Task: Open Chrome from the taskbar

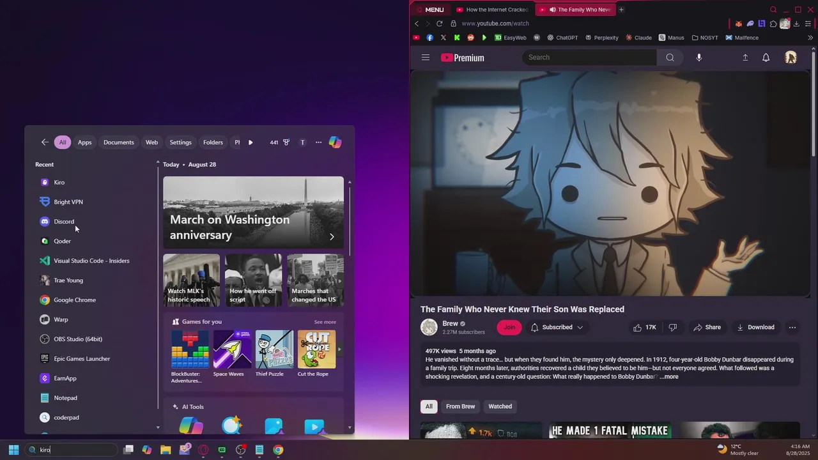Action: (x=278, y=450)
